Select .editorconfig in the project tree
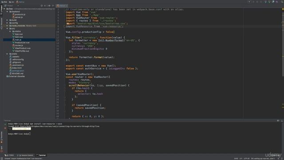The height and width of the screenshot is (160, 284). pos(16,60)
